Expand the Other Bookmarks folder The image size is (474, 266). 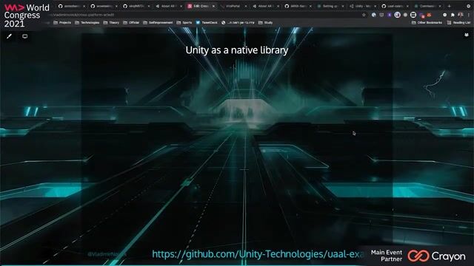coord(427,23)
